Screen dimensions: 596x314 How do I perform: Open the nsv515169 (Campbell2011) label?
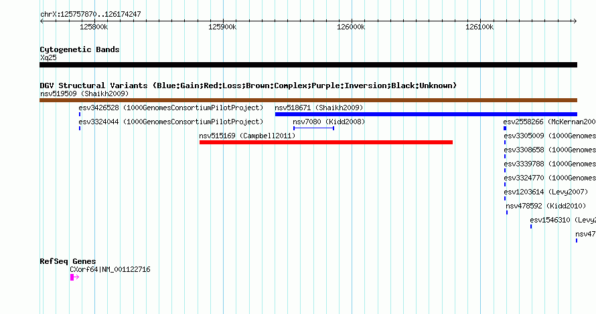click(x=247, y=136)
